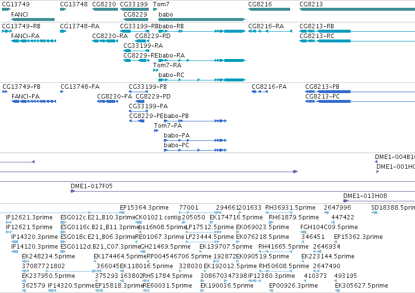Click the Tom7-RA transcript label
The image size is (415, 293).
tap(167, 65)
